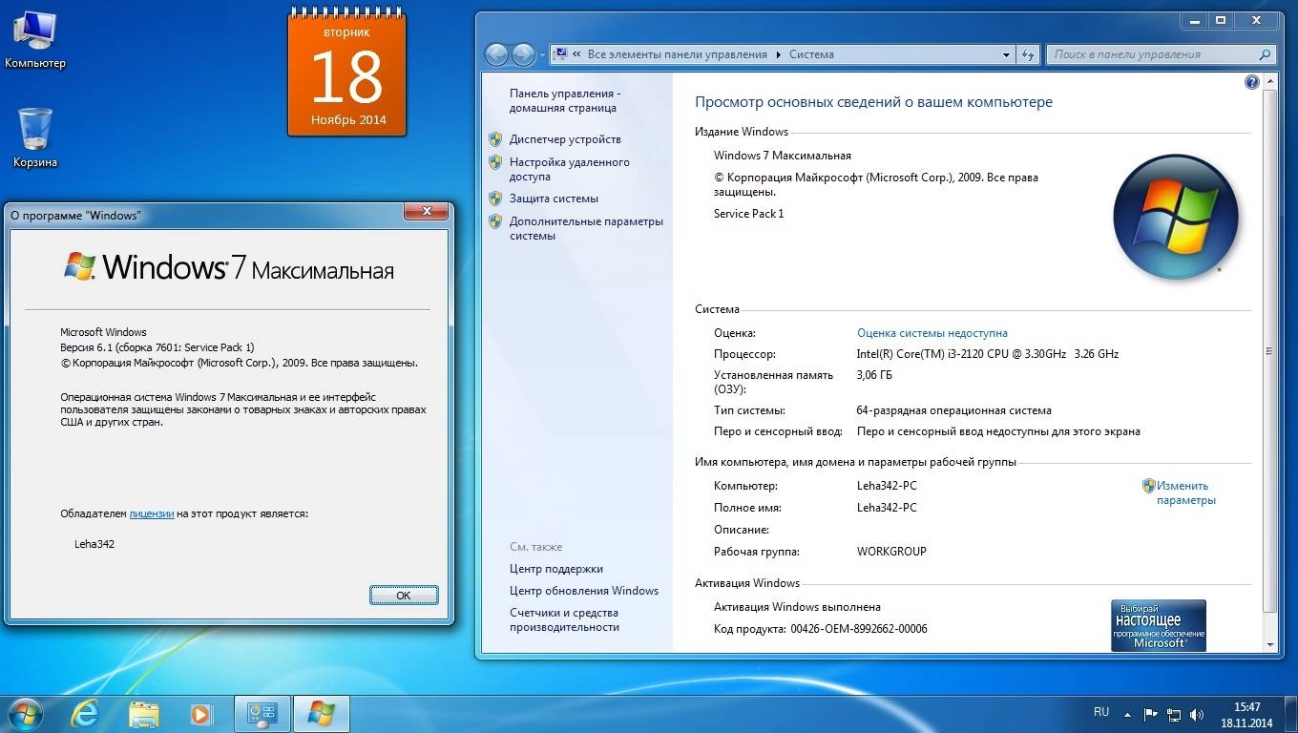Open Дополнительные параметры системы link
This screenshot has height=733, width=1298.
pyautogui.click(x=586, y=228)
